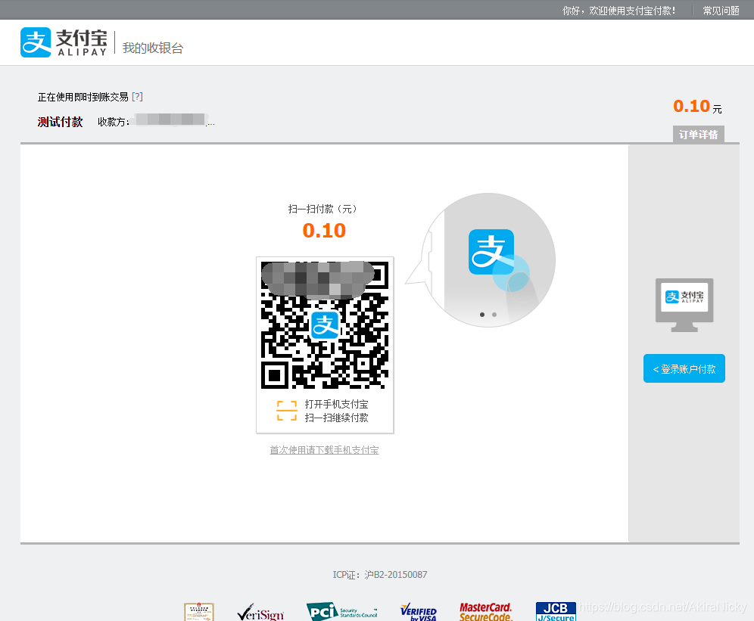Click the JCB J/Secure logo
The width and height of the screenshot is (754, 621).
click(x=556, y=611)
